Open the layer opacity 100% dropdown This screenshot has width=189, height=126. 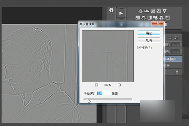coord(176,44)
